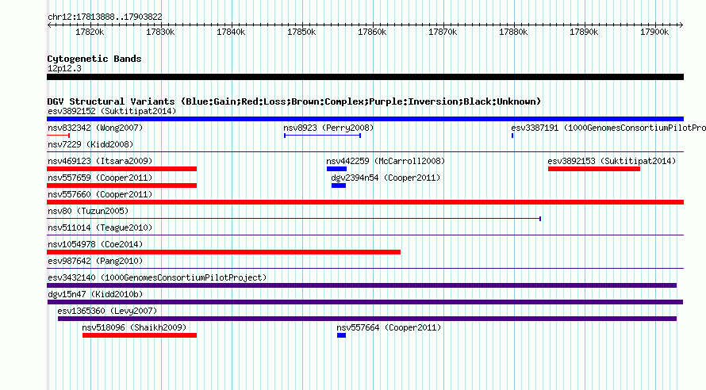Click the 17860k ruler tick label
706x390 pixels.
pyautogui.click(x=372, y=32)
